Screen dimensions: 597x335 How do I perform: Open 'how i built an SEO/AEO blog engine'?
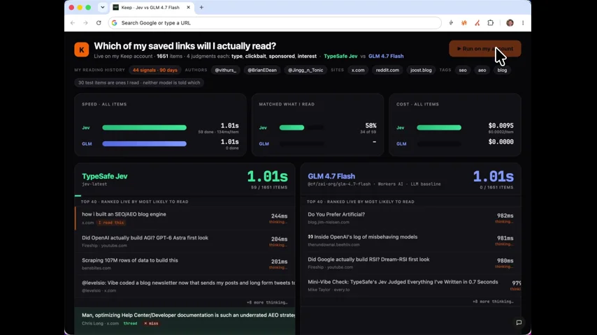[124, 214]
